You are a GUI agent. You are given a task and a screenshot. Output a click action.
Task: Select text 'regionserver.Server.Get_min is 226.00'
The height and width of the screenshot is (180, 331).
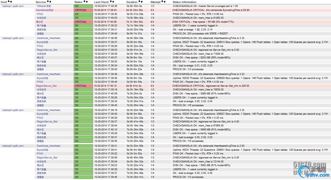coord(227,86)
